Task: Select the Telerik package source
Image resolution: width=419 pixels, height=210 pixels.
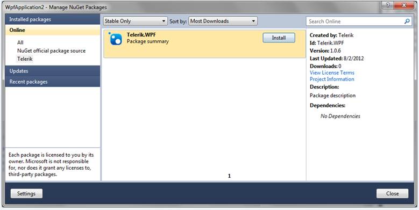Action: pyautogui.click(x=25, y=59)
